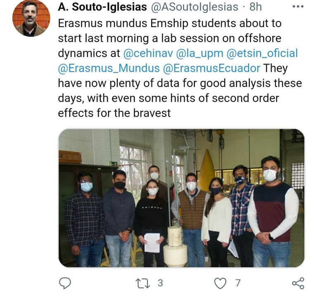
Task: Open the share icon options
Action: pyautogui.click(x=298, y=283)
